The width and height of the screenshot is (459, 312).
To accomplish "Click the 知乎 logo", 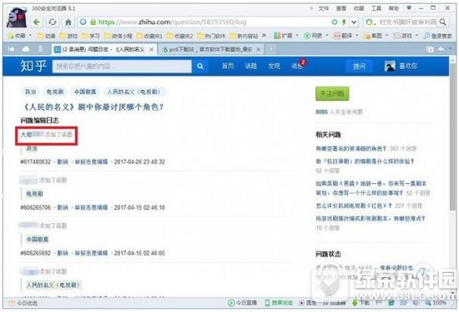I will click(x=33, y=66).
